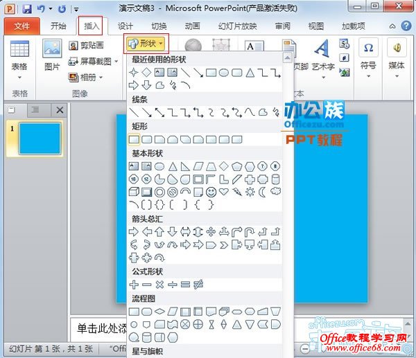Click the Undo icon
The image size is (416, 358).
41,8
